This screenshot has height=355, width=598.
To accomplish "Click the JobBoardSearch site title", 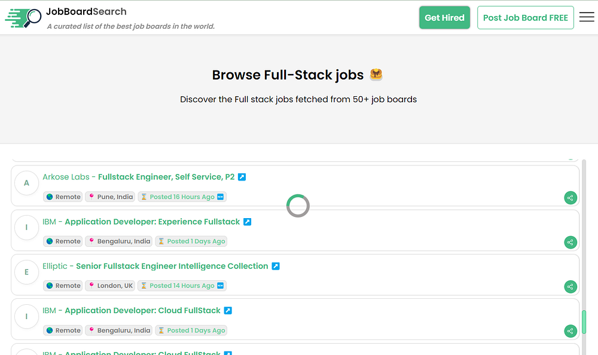I will point(86,11).
